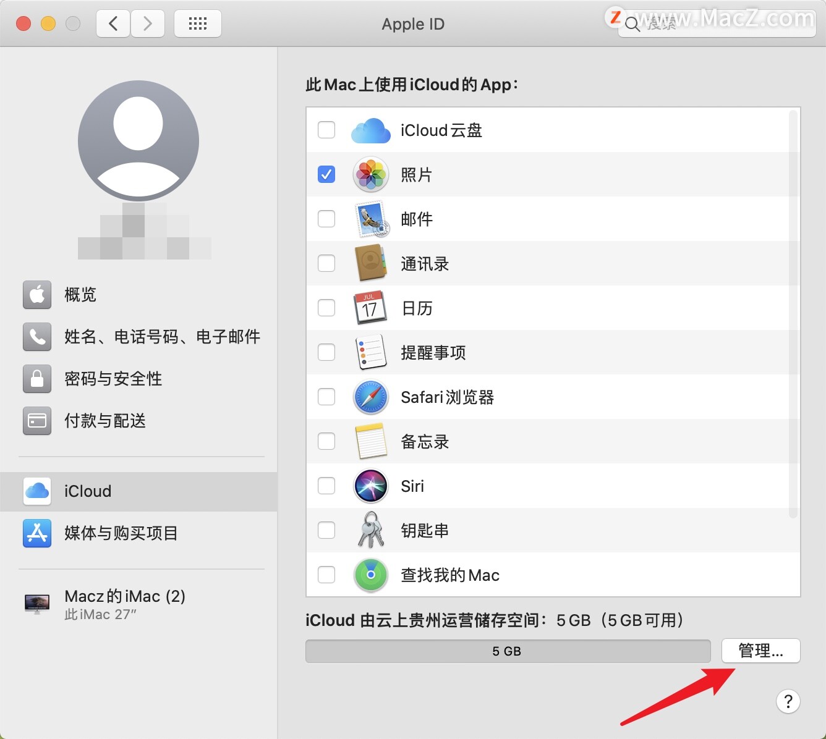Select iCloud in the sidebar
Screen dimensions: 826x739
pos(138,491)
